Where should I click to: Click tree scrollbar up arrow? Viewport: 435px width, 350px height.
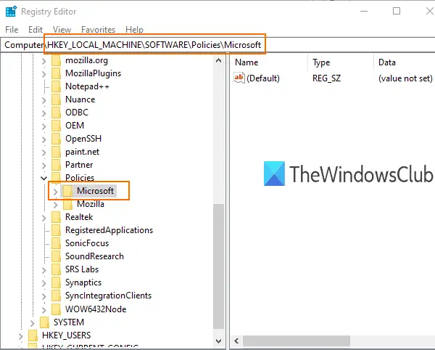[x=219, y=60]
